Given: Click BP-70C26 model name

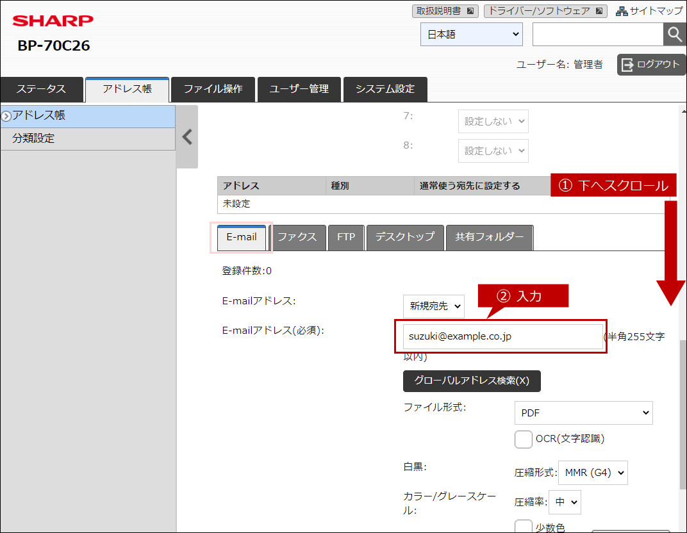Looking at the screenshot, I should coord(54,45).
